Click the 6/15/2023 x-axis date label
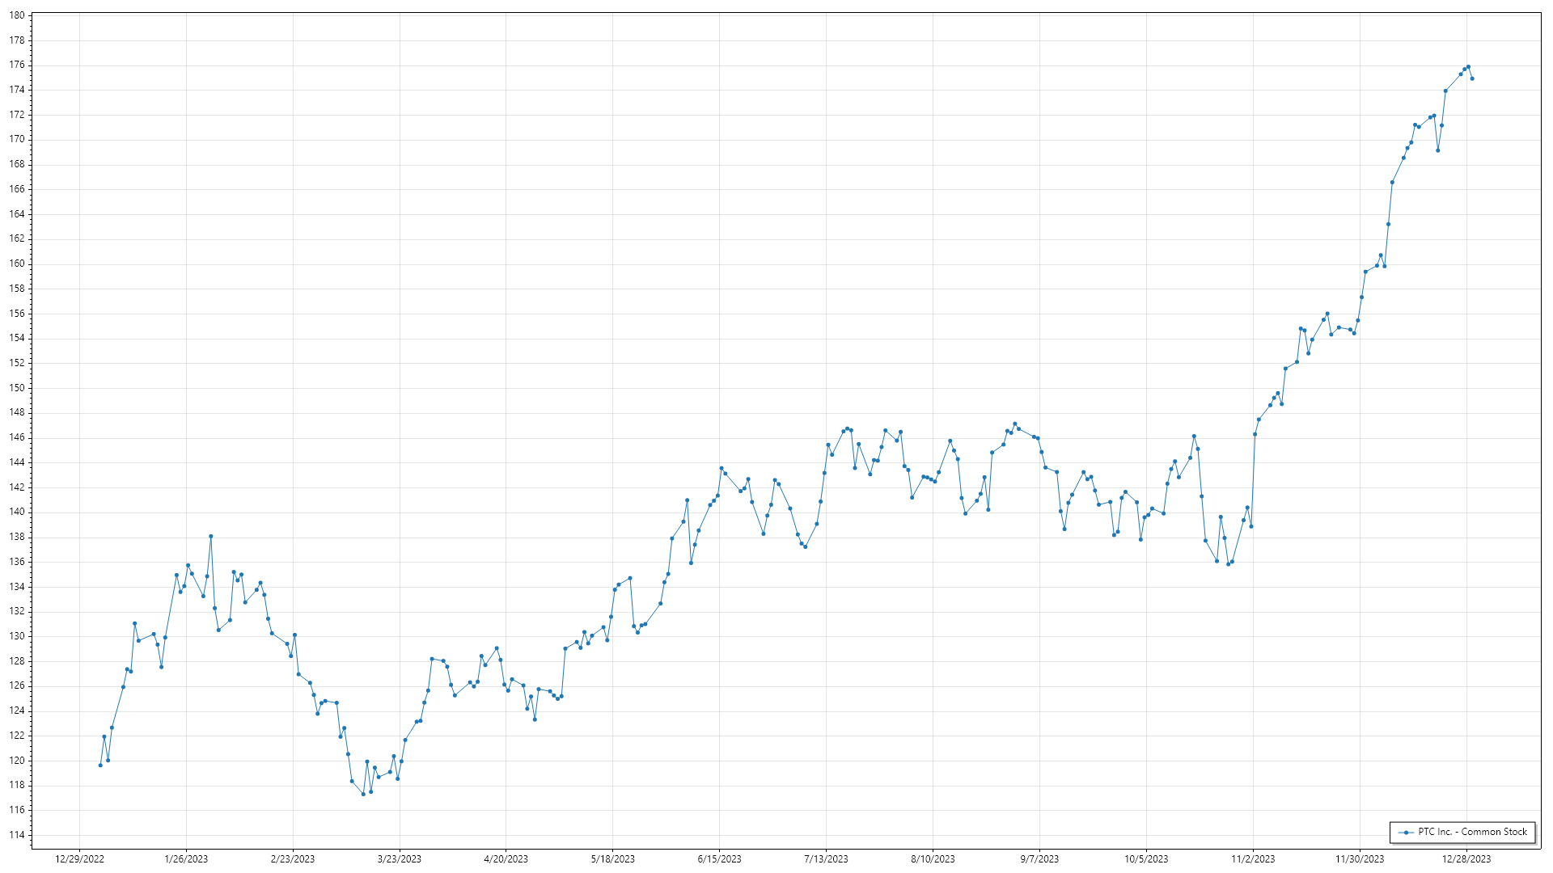The image size is (1553, 873). tap(719, 859)
